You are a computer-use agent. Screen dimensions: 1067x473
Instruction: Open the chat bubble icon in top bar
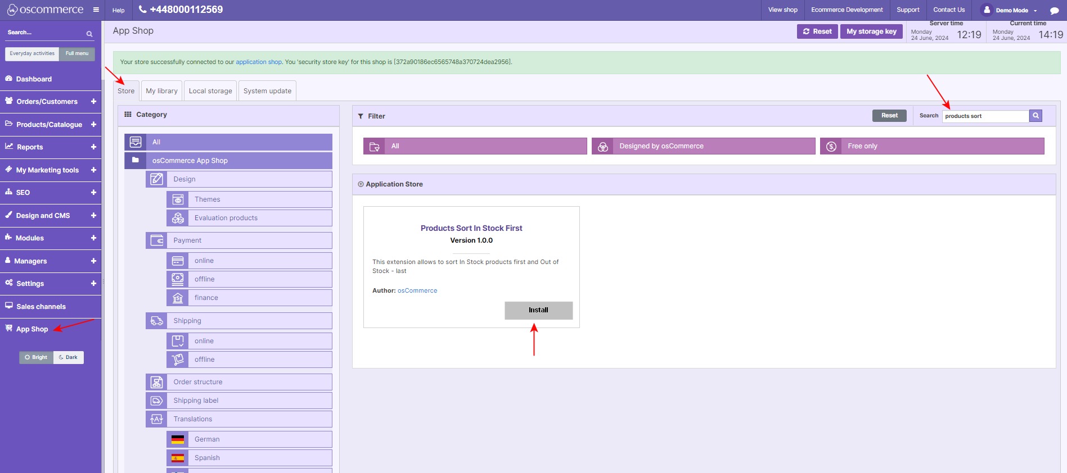tap(1054, 10)
